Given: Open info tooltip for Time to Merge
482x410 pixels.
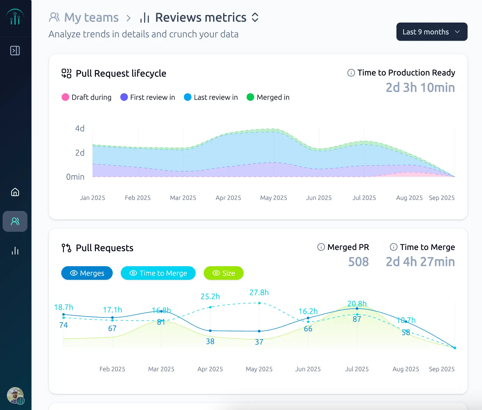Looking at the screenshot, I should 393,247.
